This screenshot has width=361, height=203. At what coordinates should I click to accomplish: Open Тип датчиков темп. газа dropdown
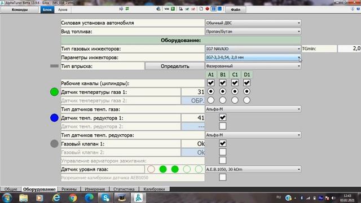click(253, 109)
